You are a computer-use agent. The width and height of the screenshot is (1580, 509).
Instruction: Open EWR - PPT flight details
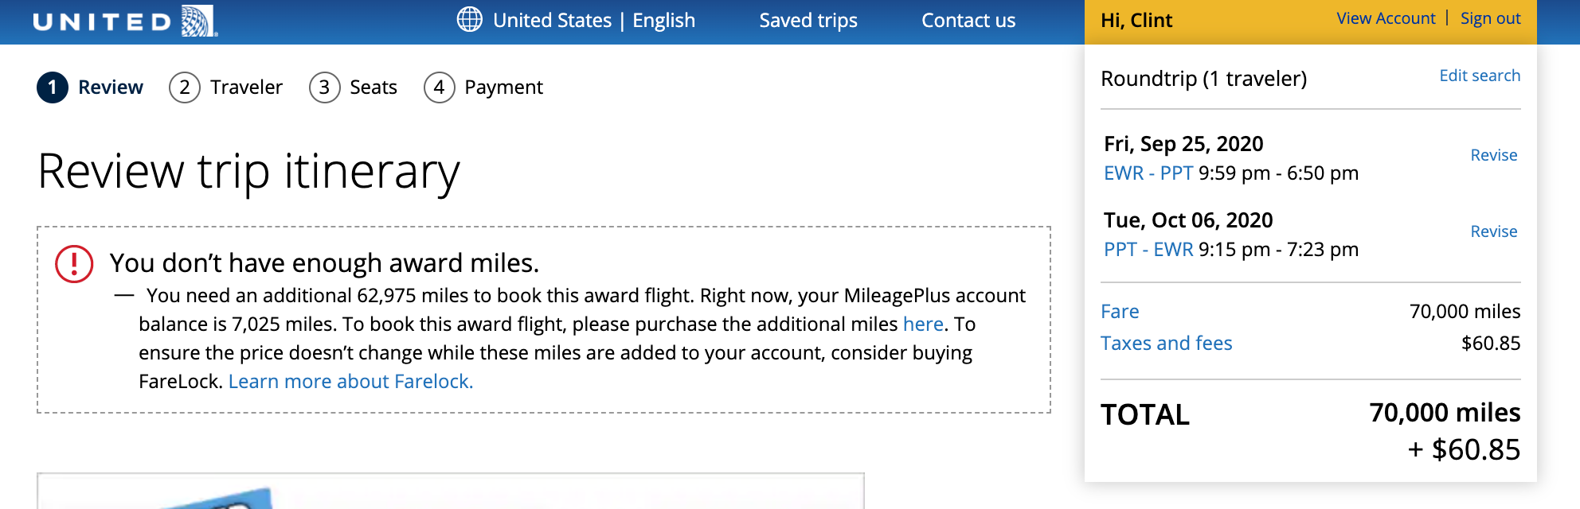click(x=1148, y=173)
